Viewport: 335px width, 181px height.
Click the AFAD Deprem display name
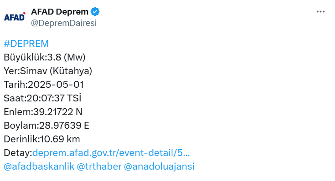point(60,12)
